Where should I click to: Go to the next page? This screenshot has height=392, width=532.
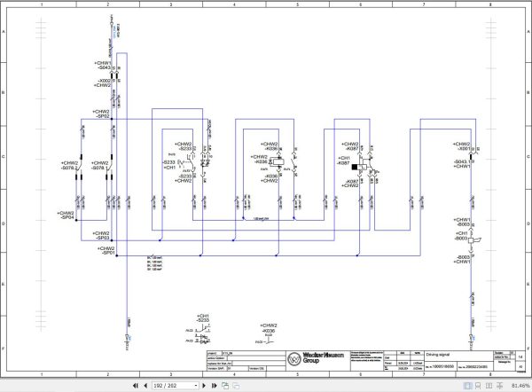[x=204, y=386]
